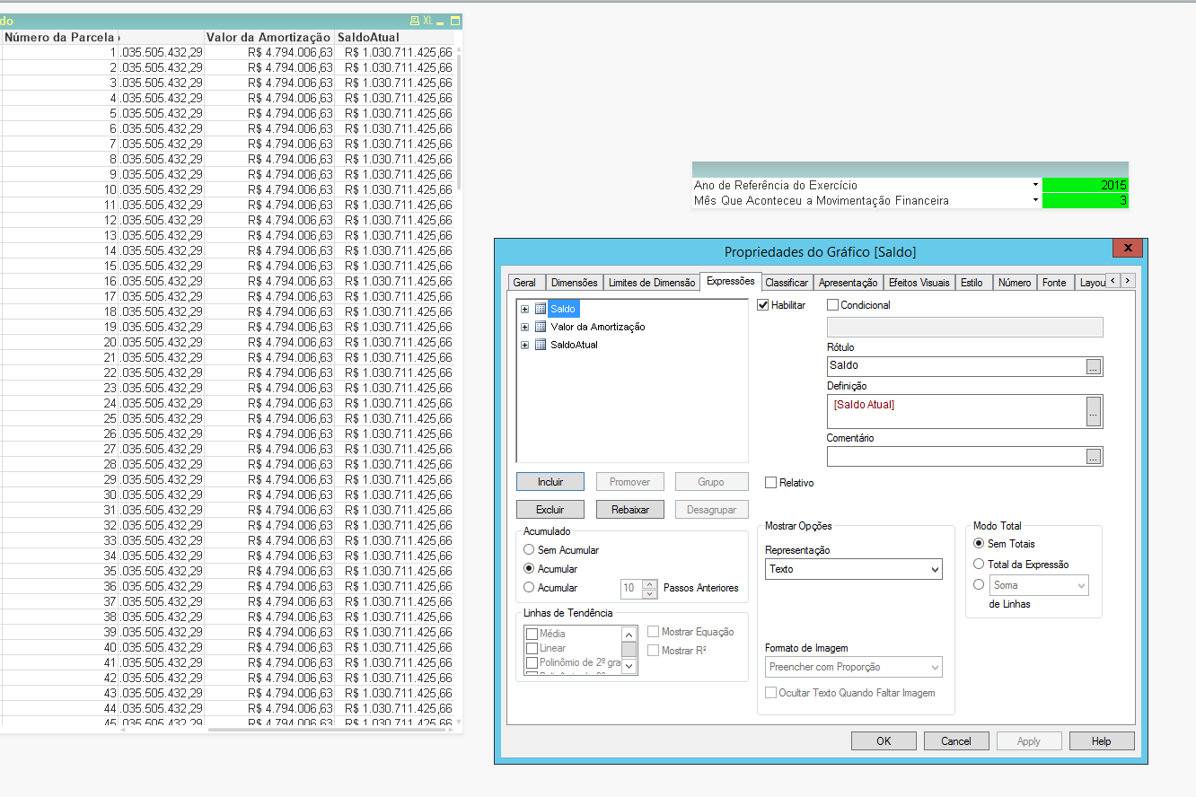
Task: Click the Valor da Amortização column header
Action: tap(268, 38)
